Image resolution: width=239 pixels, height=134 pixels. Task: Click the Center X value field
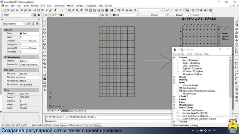29,93
